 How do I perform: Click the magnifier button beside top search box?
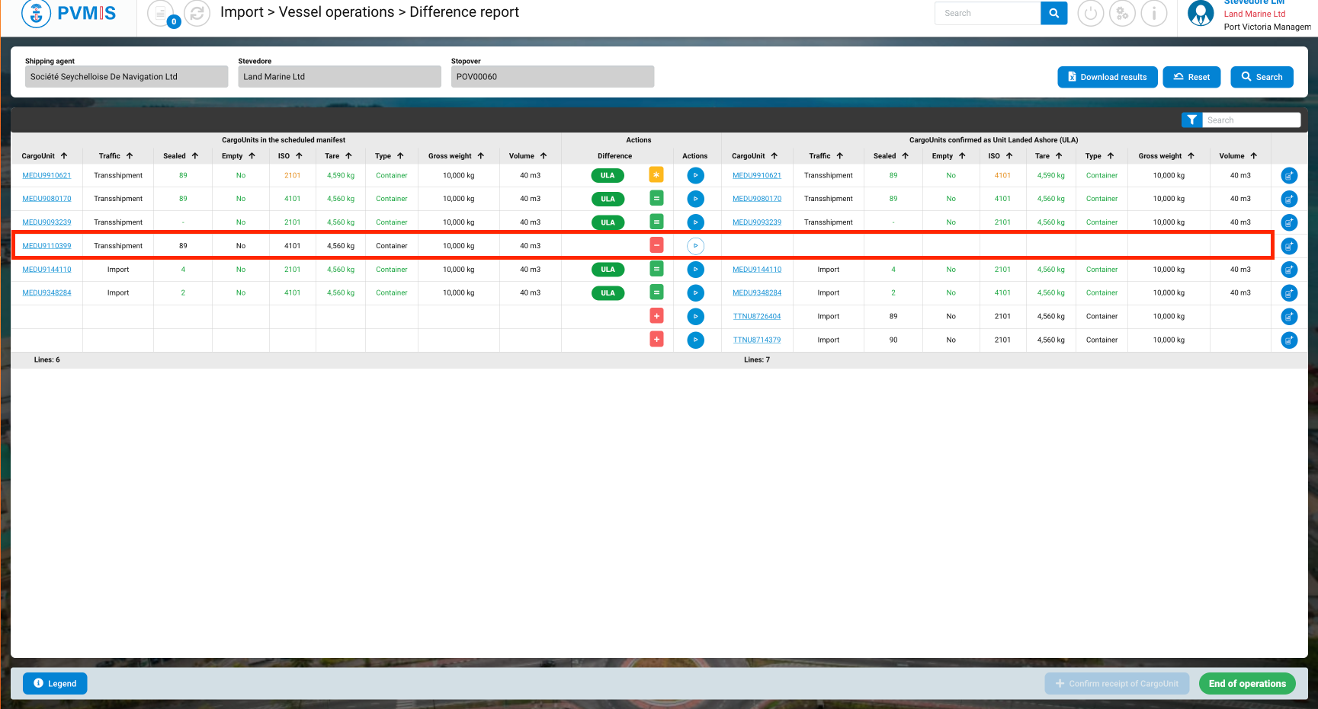[x=1053, y=13]
